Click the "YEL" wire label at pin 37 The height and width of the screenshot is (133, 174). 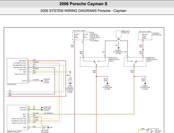[34, 107]
